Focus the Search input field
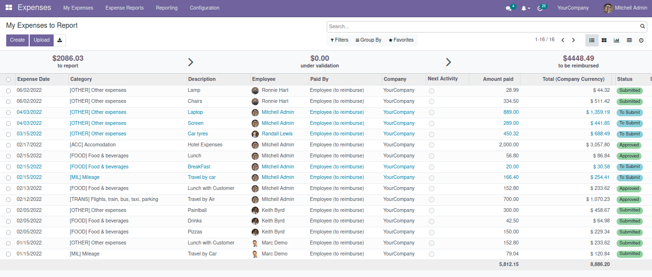Image resolution: width=652 pixels, height=277 pixels. coord(483,27)
